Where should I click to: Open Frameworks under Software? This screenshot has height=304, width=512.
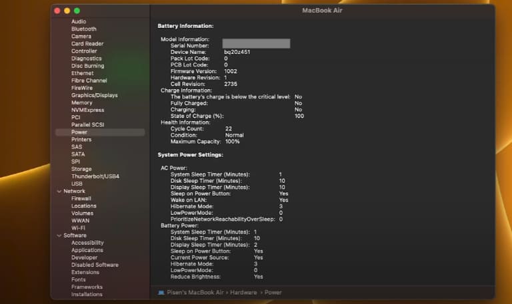tap(87, 287)
